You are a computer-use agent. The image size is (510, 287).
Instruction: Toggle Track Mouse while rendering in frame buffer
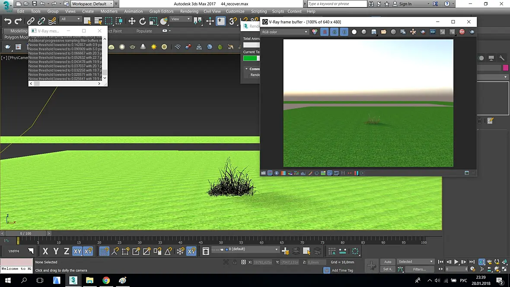pos(413,32)
